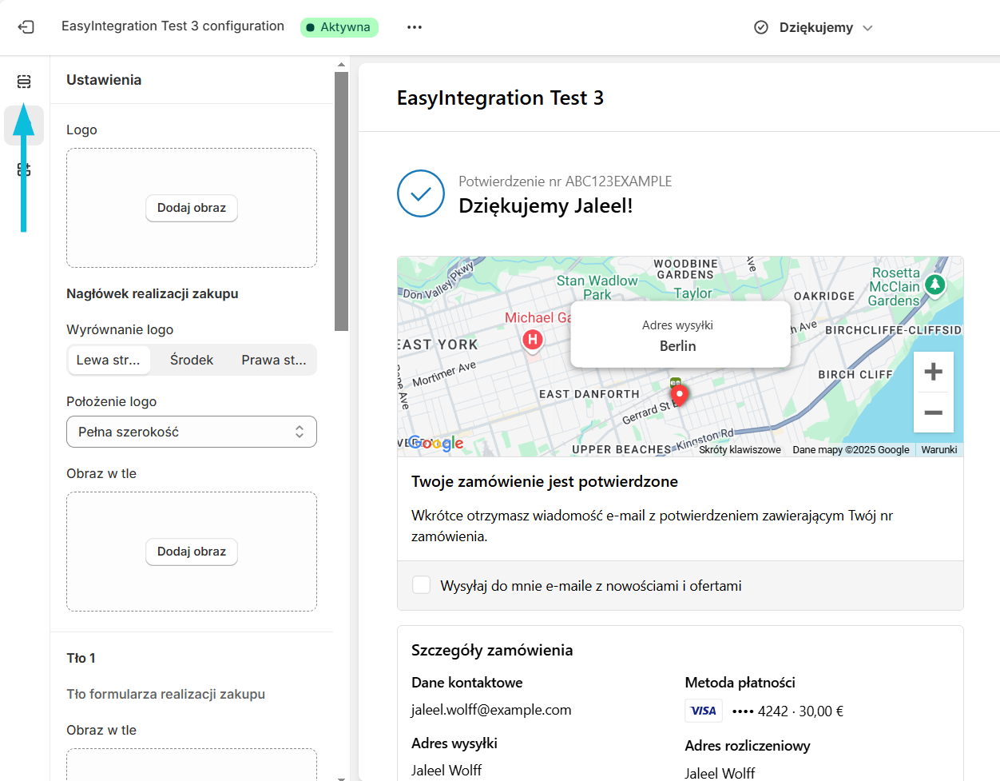The width and height of the screenshot is (1000, 781).
Task: Click the scroll-up arrow of settings panel
Action: [x=342, y=65]
